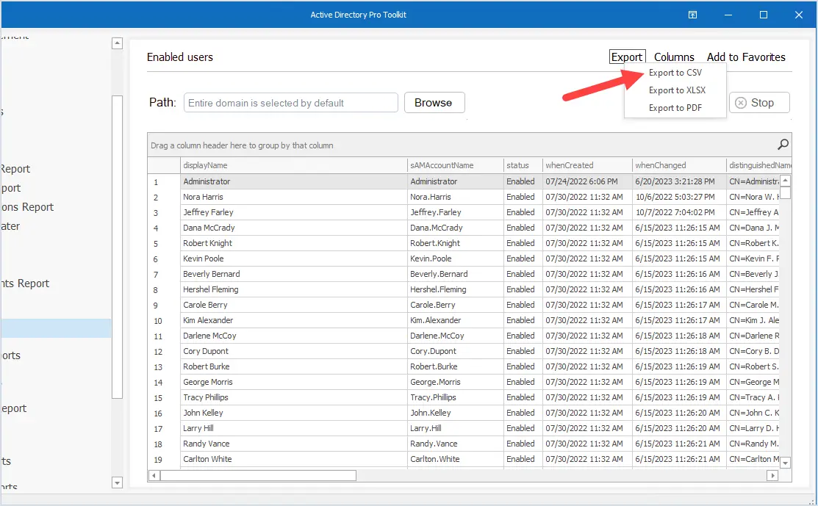Select the Administrator displayName cell
The image size is (818, 506).
pyautogui.click(x=294, y=181)
